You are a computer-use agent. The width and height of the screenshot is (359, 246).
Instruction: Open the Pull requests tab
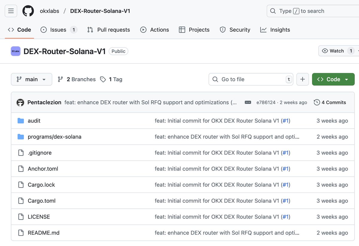coord(109,30)
